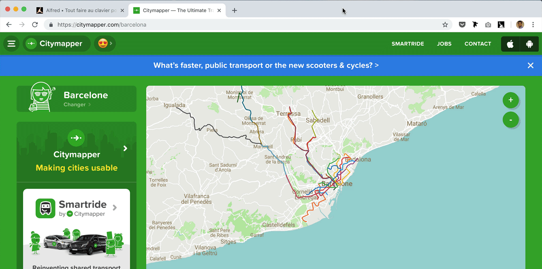Click the Android app download icon
The width and height of the screenshot is (542, 269).
529,44
